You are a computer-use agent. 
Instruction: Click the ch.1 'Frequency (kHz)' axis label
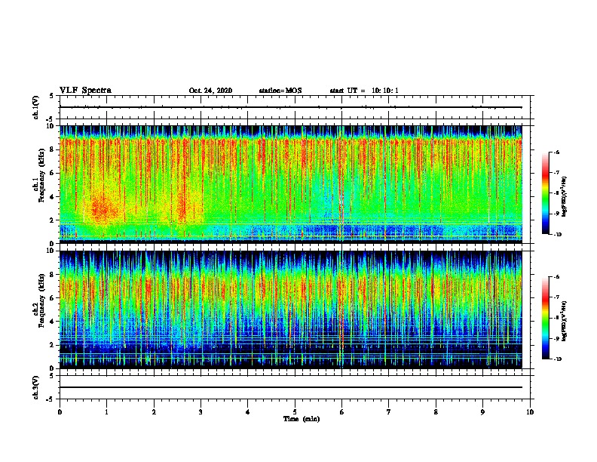[x=41, y=176]
